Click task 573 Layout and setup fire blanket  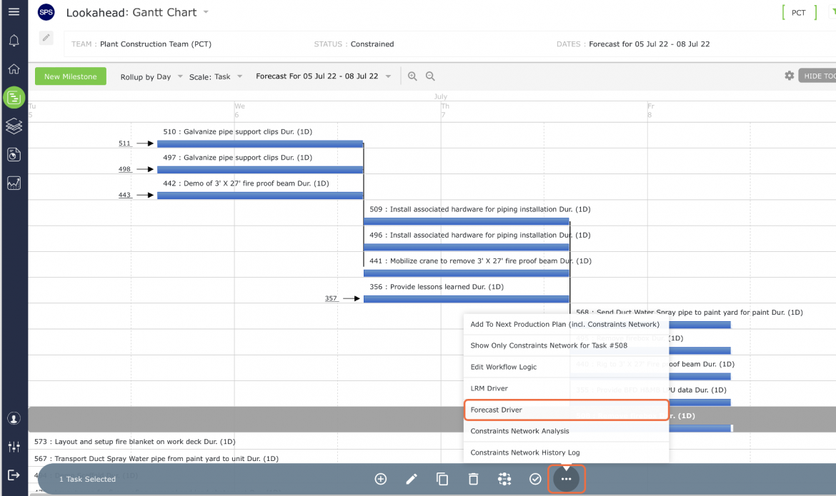coord(135,442)
